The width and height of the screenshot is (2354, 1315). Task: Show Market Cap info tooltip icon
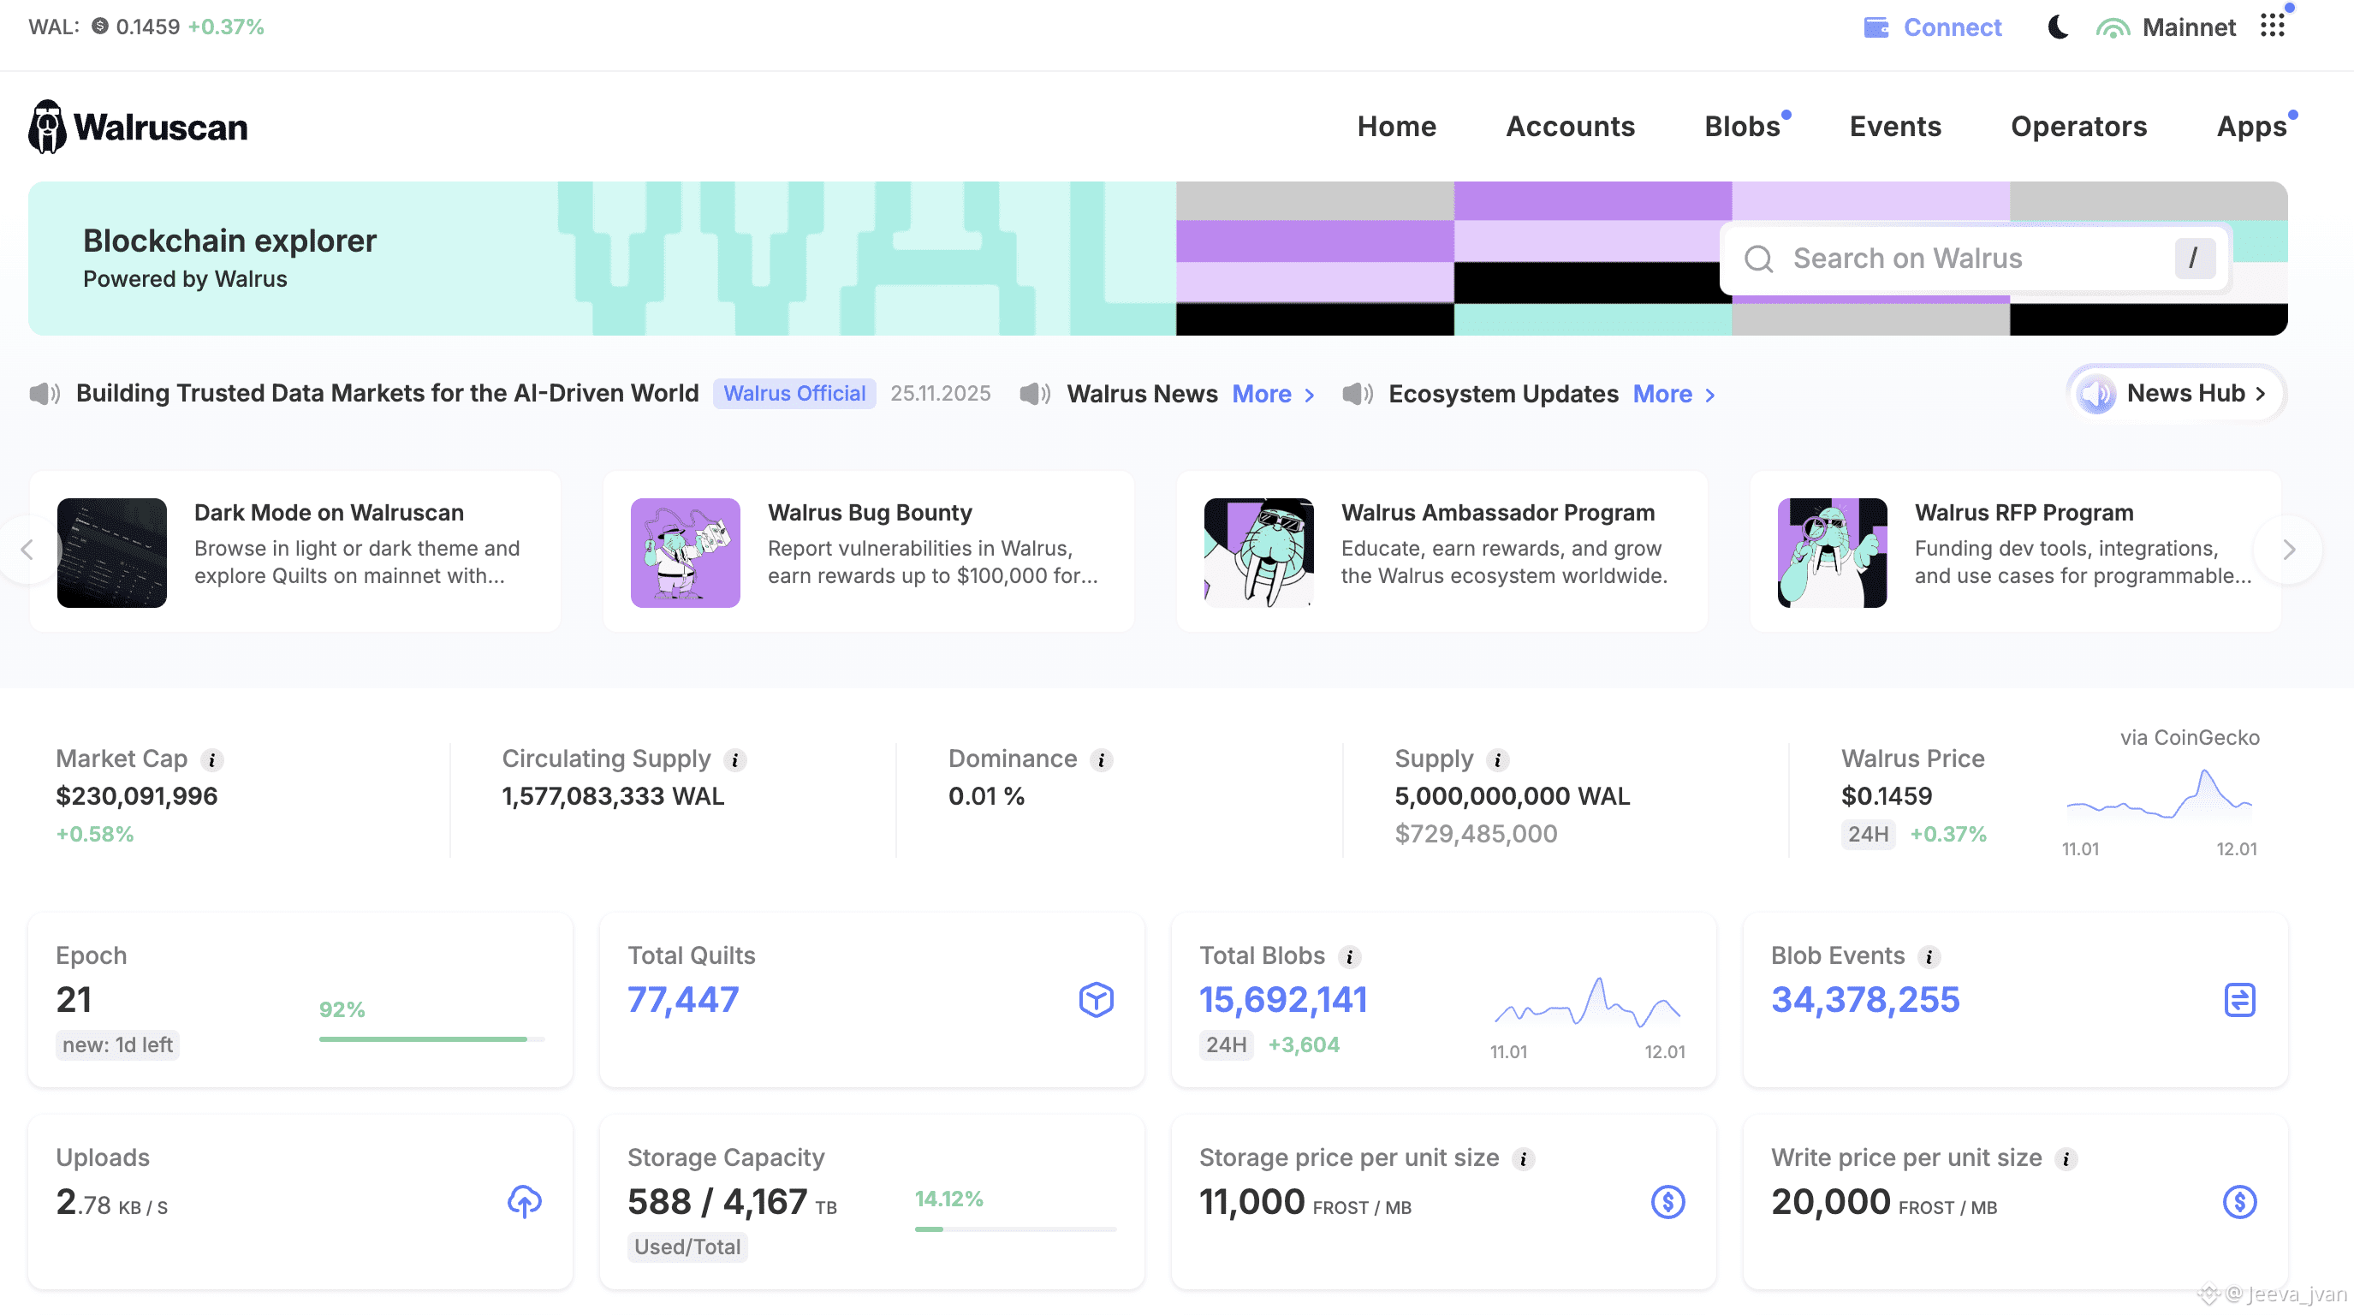tap(212, 759)
